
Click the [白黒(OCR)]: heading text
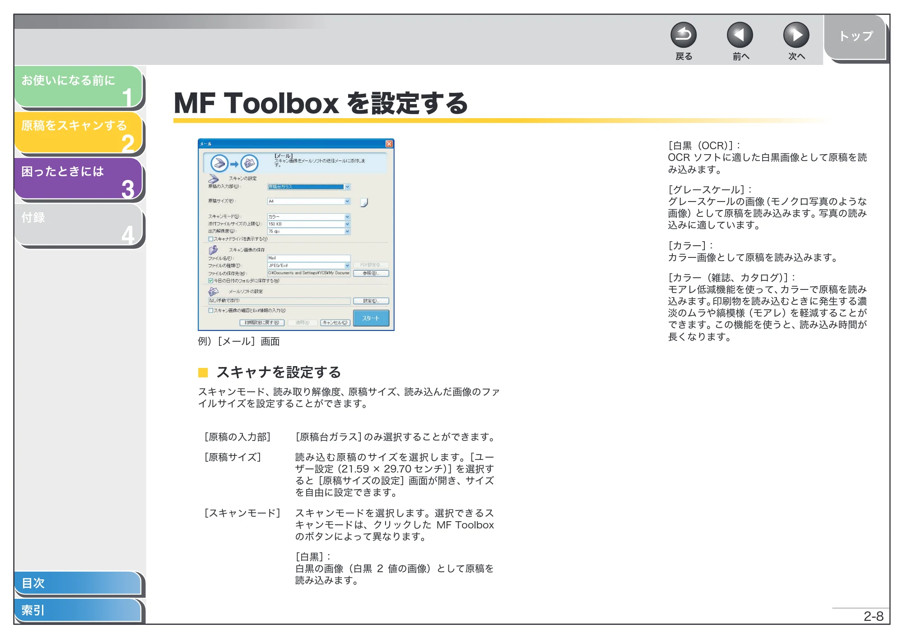point(704,146)
